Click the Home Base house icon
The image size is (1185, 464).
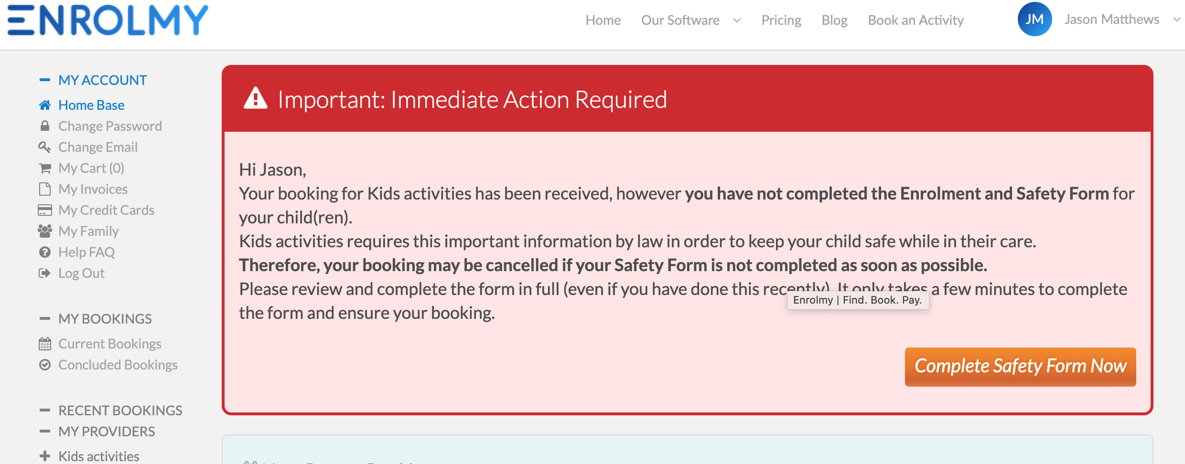click(x=45, y=105)
